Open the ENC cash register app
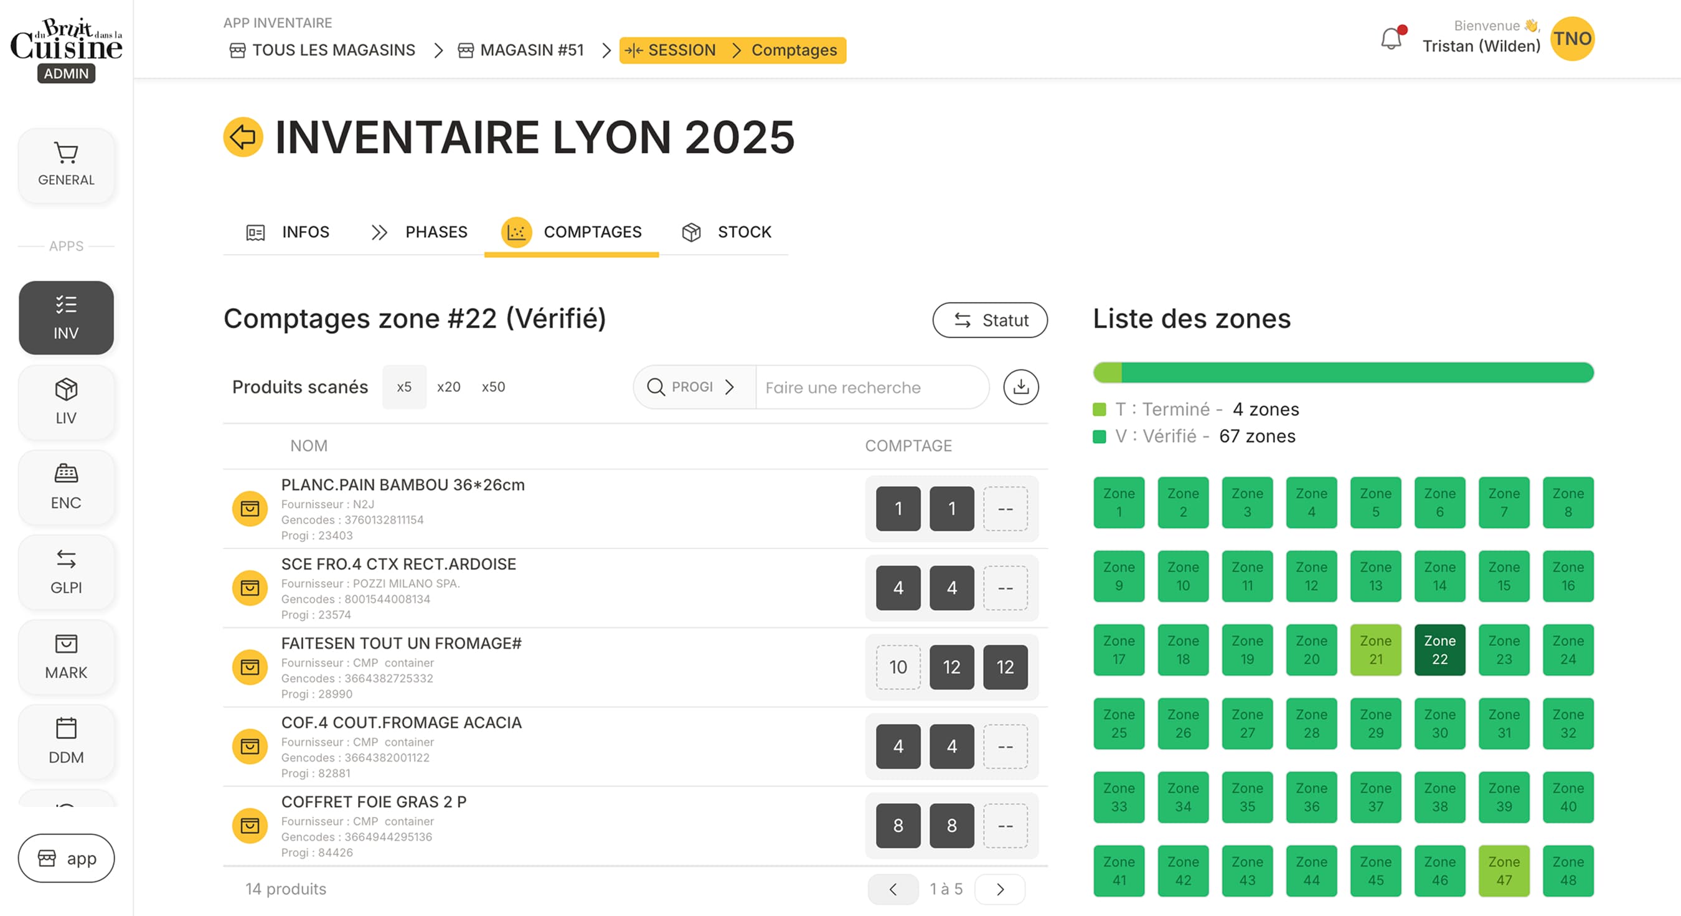 coord(66,488)
